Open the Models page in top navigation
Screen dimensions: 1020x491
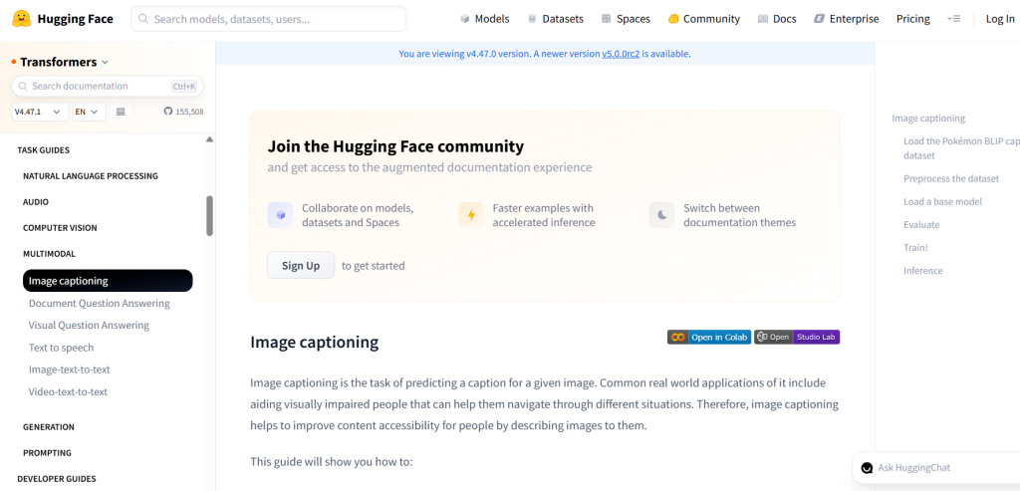[x=484, y=19]
